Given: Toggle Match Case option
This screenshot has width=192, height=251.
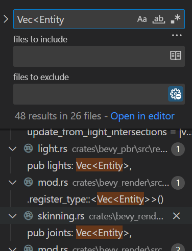Looking at the screenshot, I should point(142,19).
